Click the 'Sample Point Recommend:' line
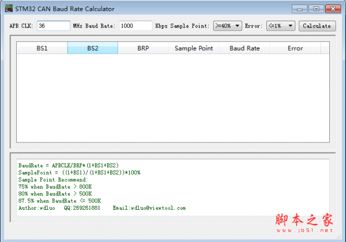This screenshot has height=242, width=346. tap(53, 179)
